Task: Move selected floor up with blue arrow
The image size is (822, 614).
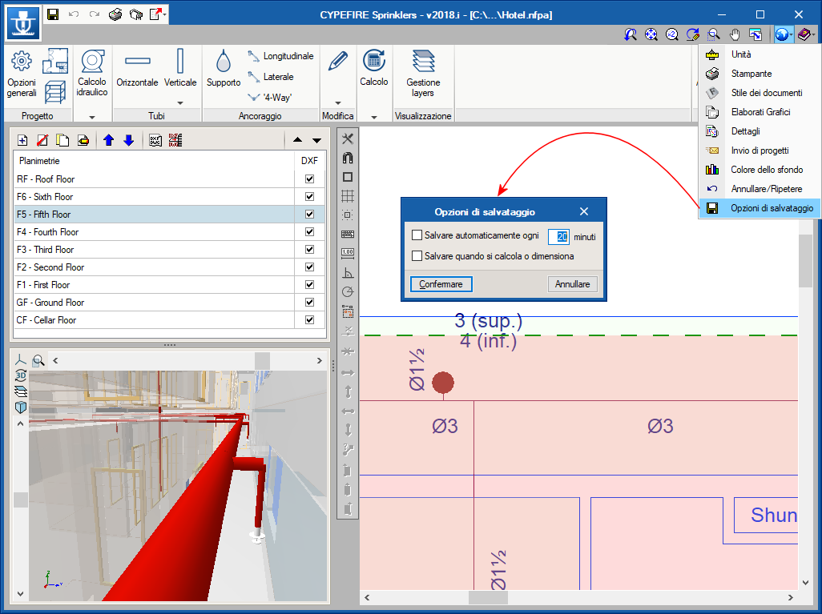Action: click(x=108, y=140)
